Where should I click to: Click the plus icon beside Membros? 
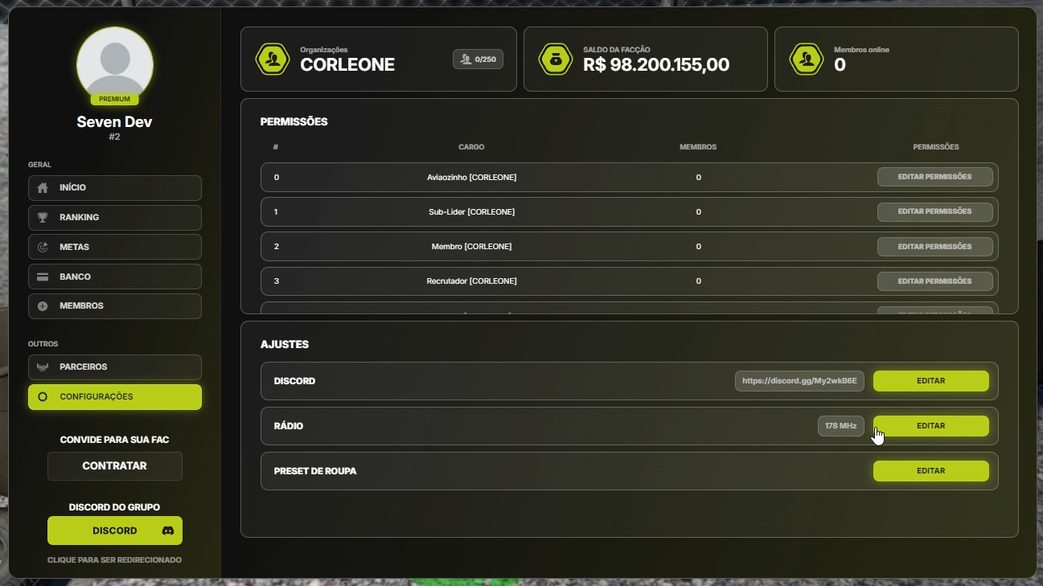[x=43, y=306]
